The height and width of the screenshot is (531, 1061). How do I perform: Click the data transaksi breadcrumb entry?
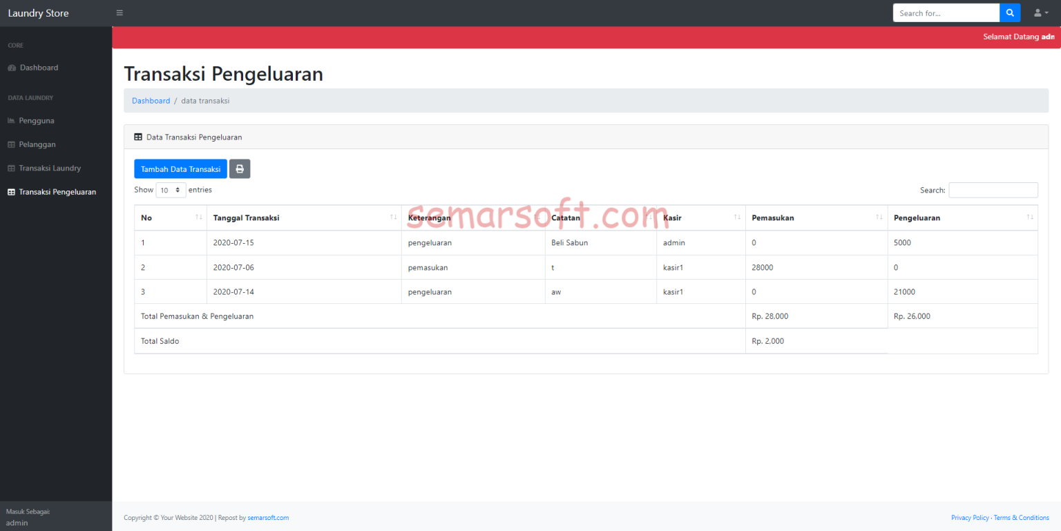coord(204,101)
